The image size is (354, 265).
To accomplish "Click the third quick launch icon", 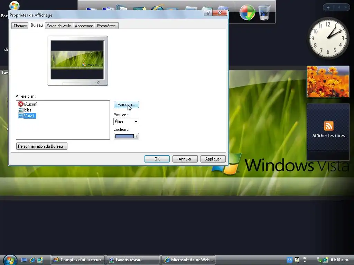I will coord(40,260).
